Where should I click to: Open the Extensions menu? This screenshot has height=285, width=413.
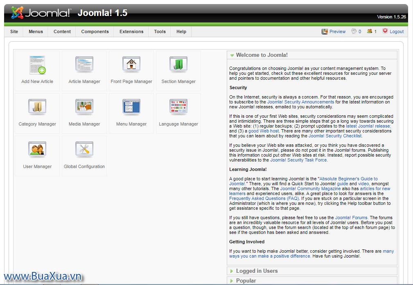point(131,31)
